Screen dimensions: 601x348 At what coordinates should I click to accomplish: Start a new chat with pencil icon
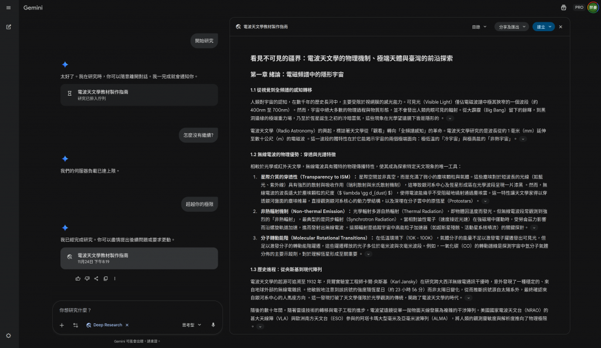click(8, 27)
